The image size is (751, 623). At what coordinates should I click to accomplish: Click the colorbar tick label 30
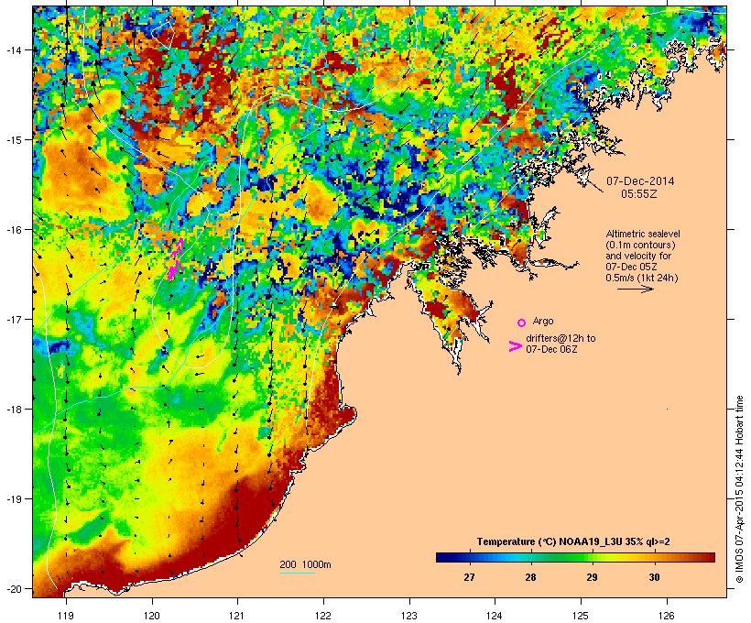pos(654,577)
